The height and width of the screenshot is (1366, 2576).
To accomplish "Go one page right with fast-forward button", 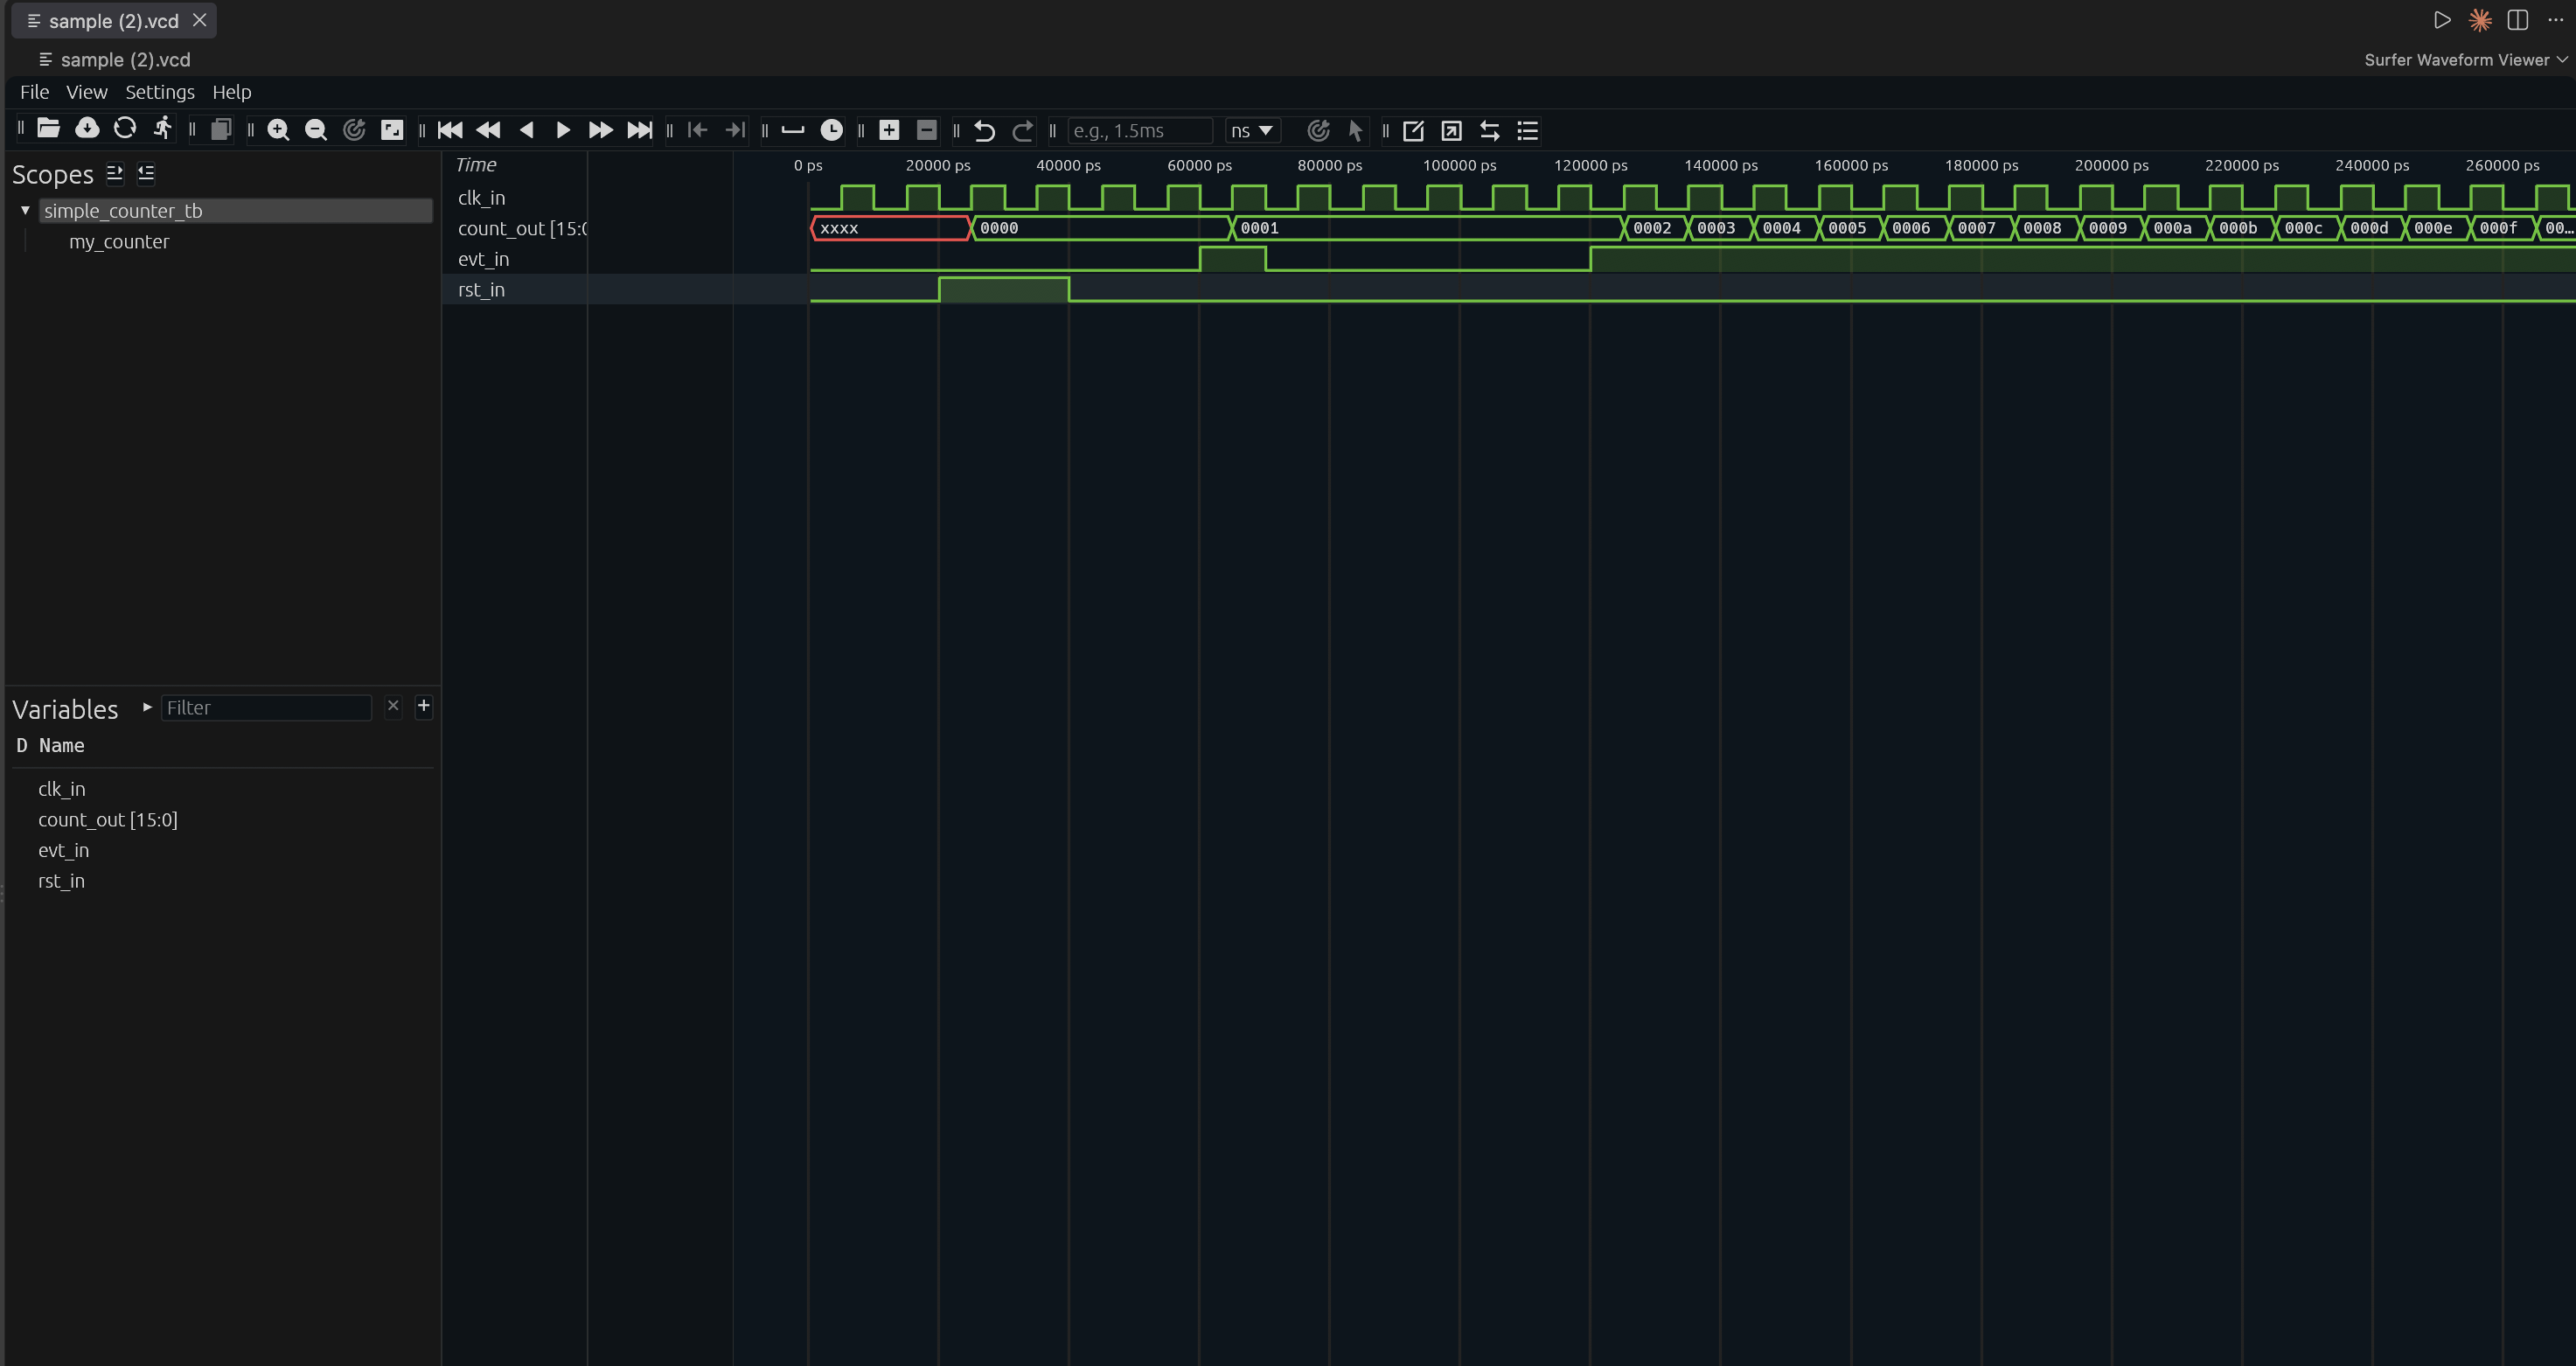I will click(601, 130).
